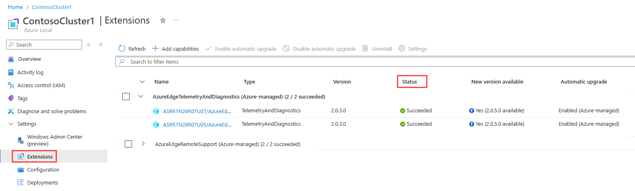Open Windows Admin Center (preview)
Image resolution: width=635 pixels, height=191 pixels.
tap(55, 140)
